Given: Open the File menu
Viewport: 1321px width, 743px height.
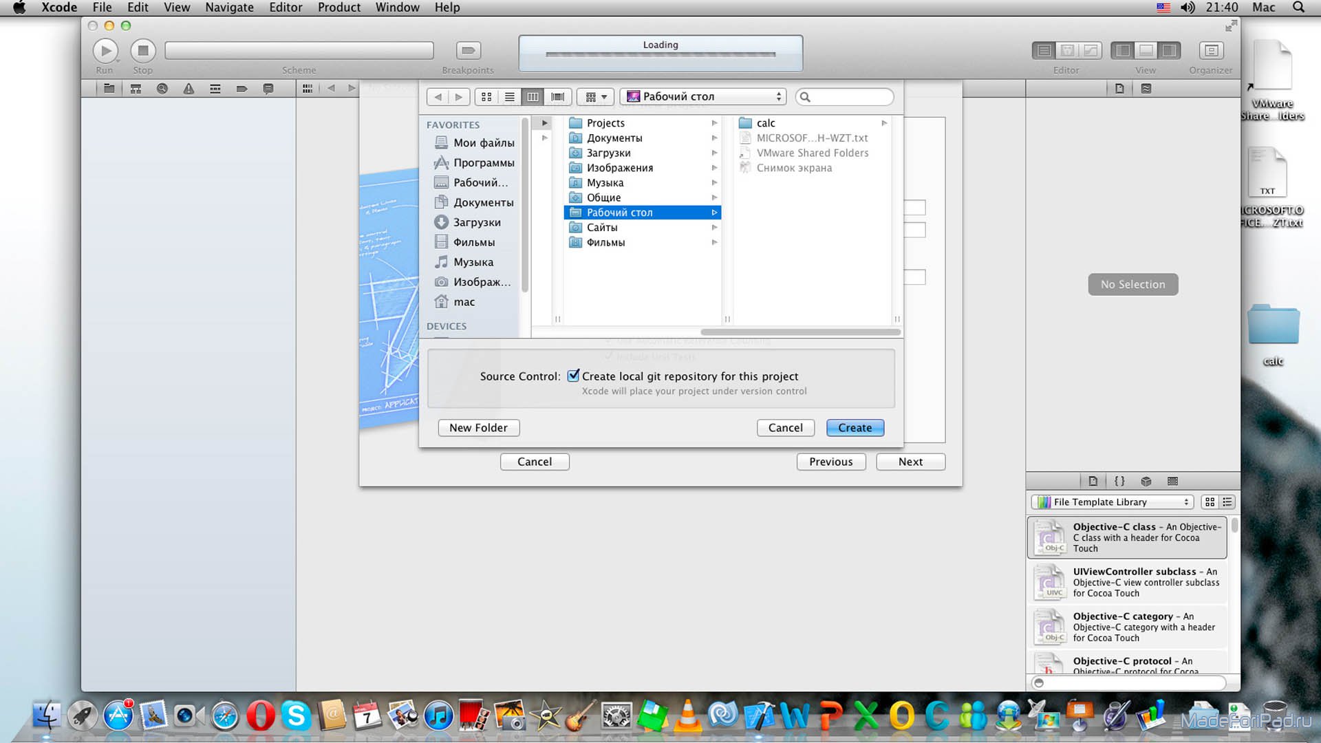Looking at the screenshot, I should coord(102,8).
